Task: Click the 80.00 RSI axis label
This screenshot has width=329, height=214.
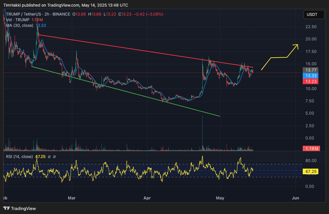Action: coord(311,160)
